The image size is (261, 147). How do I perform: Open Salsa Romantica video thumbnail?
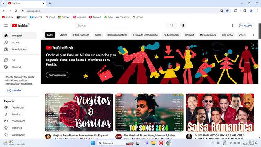[x=220, y=113]
